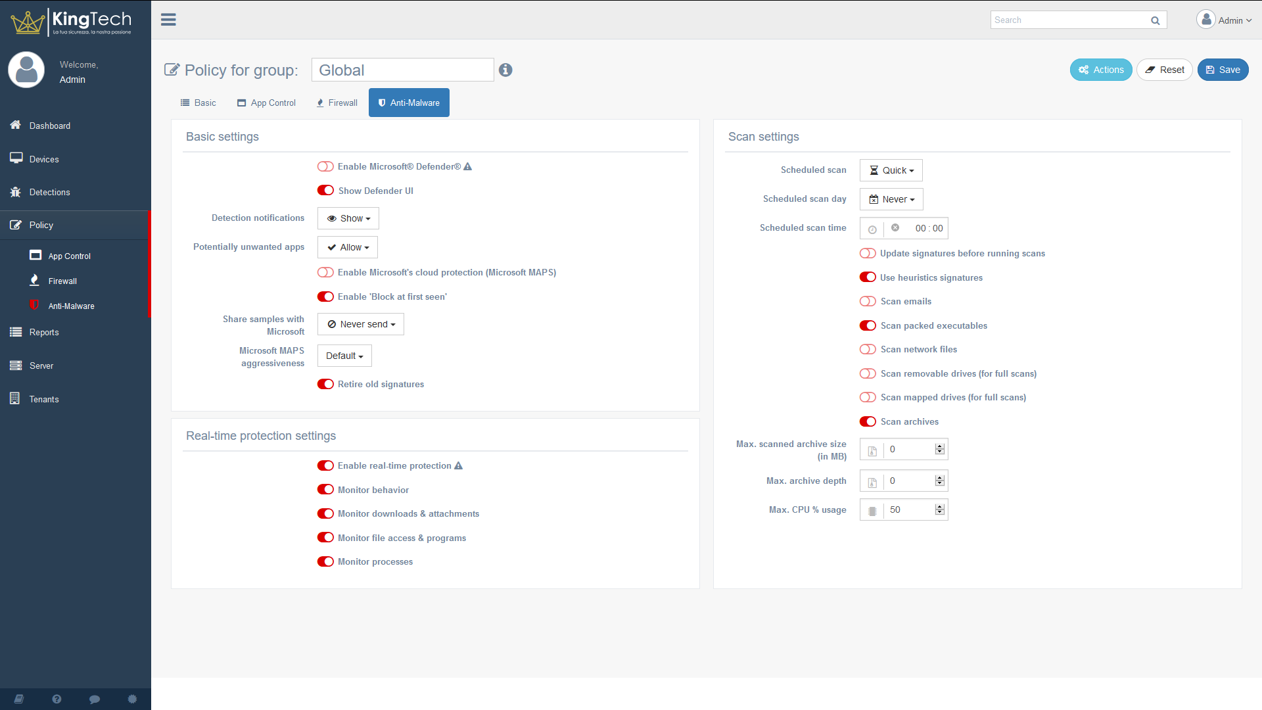Screen dimensions: 1262x710
Task: Click the Save button
Action: pos(1223,70)
